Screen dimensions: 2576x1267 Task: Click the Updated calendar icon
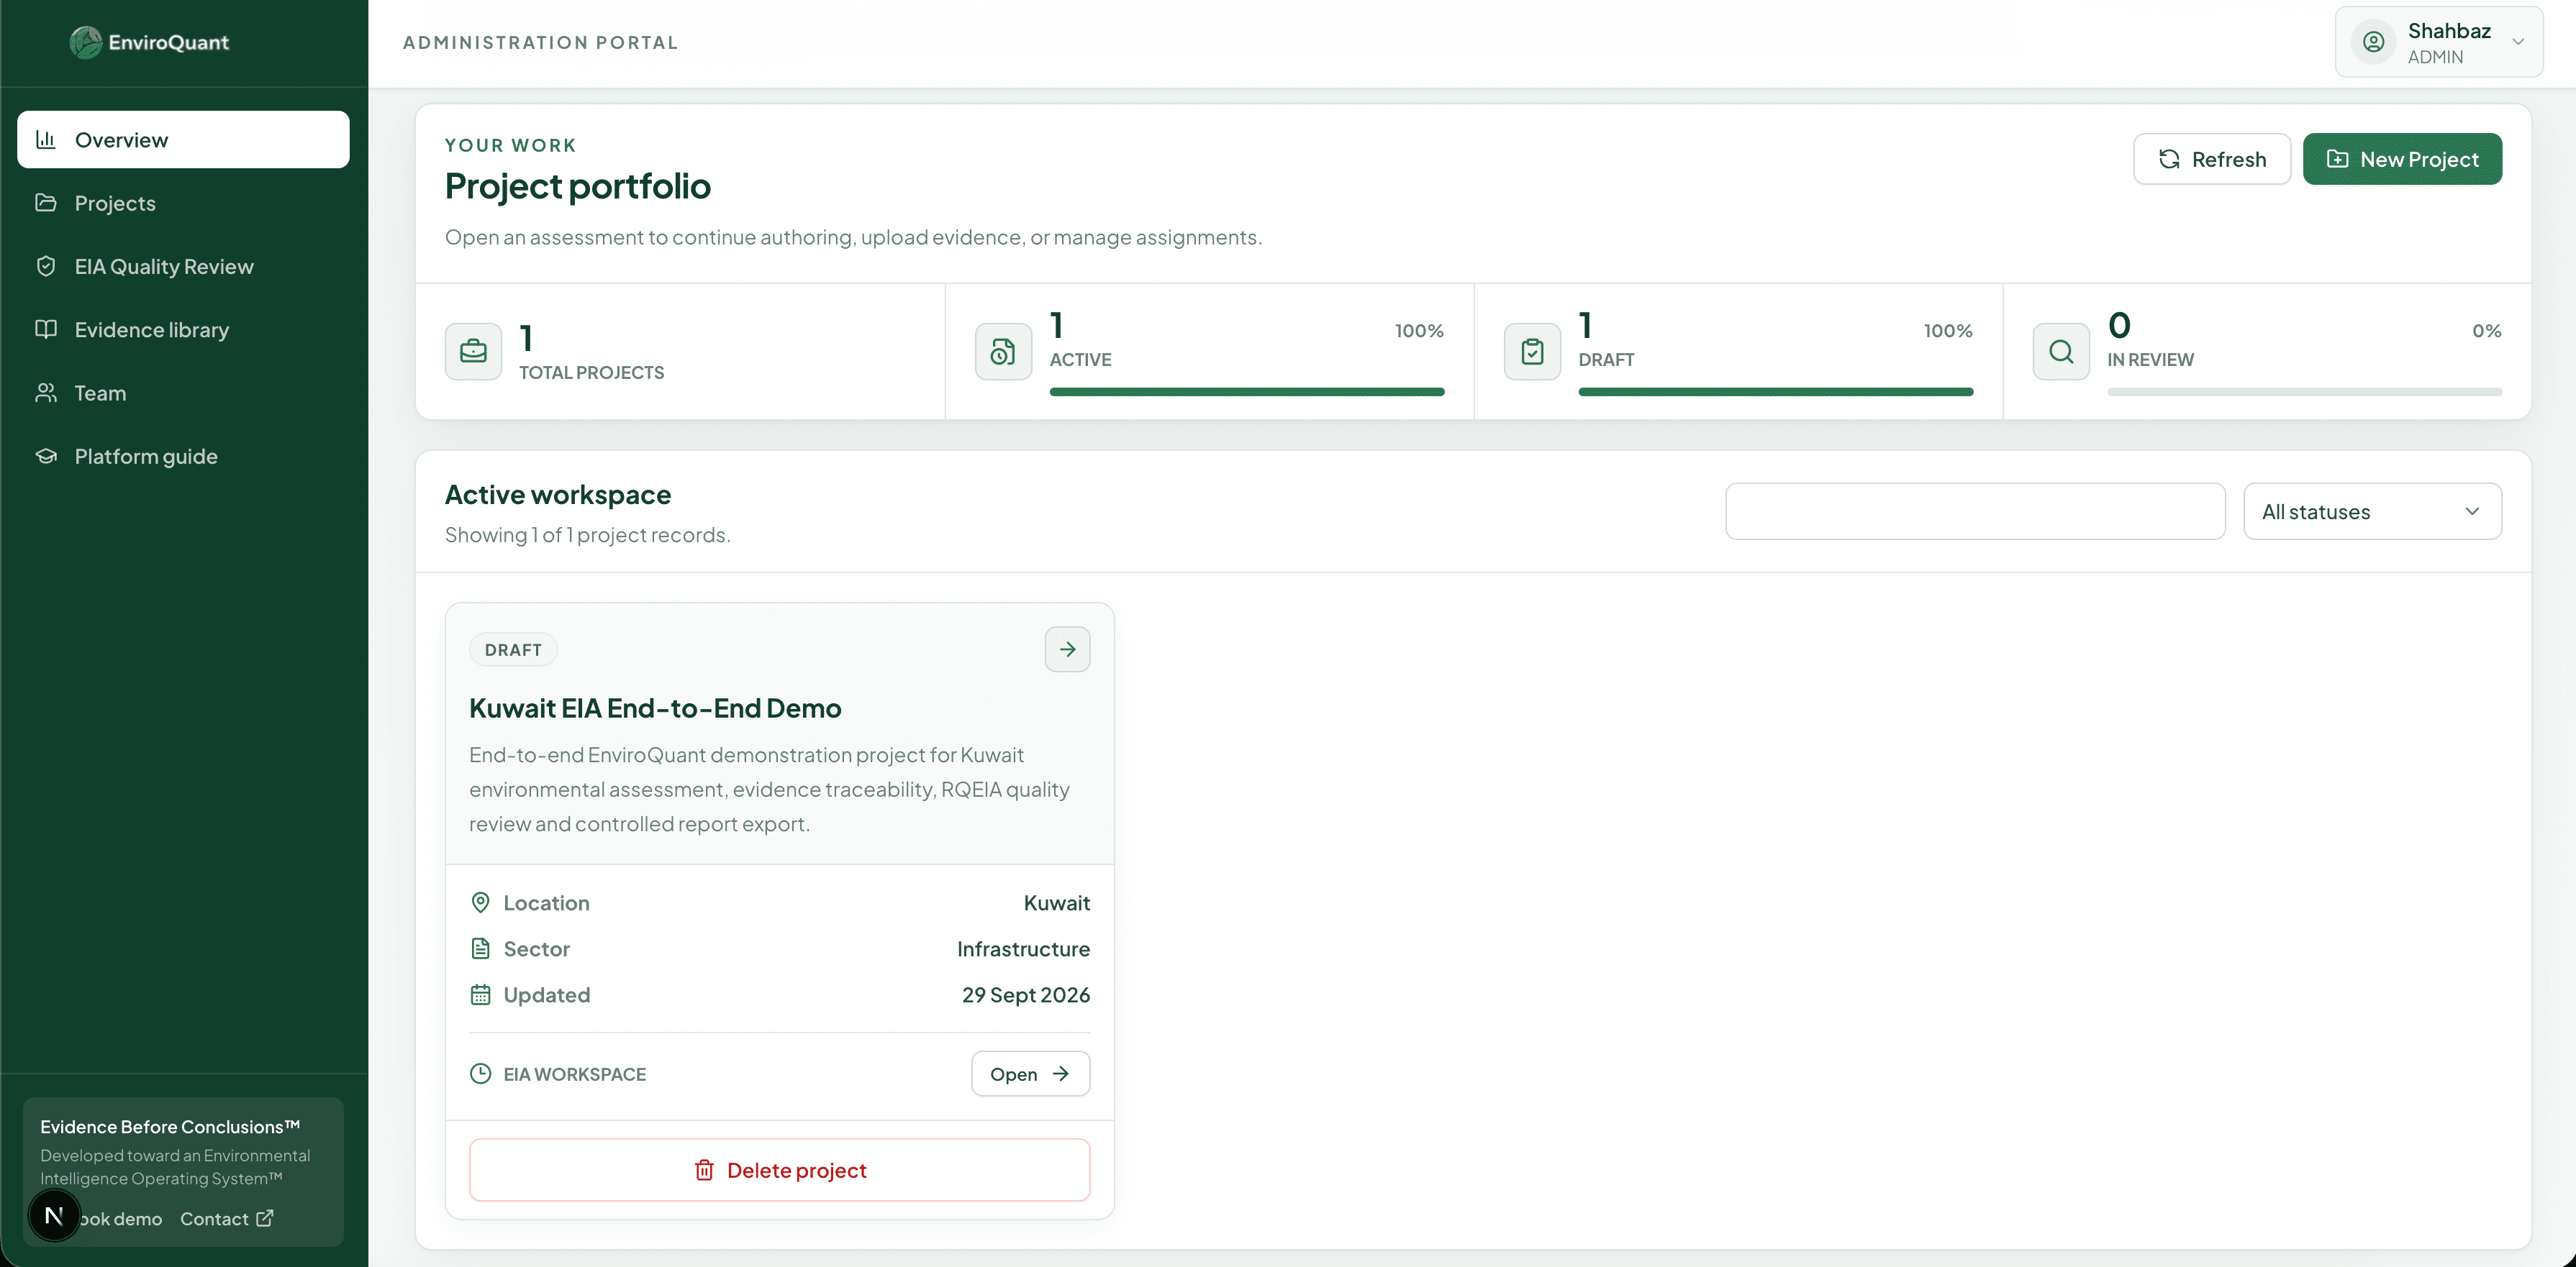(480, 994)
